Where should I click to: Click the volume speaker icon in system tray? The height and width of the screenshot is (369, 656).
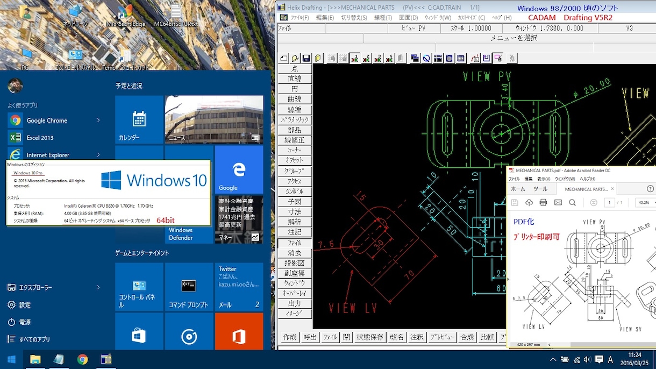point(587,359)
